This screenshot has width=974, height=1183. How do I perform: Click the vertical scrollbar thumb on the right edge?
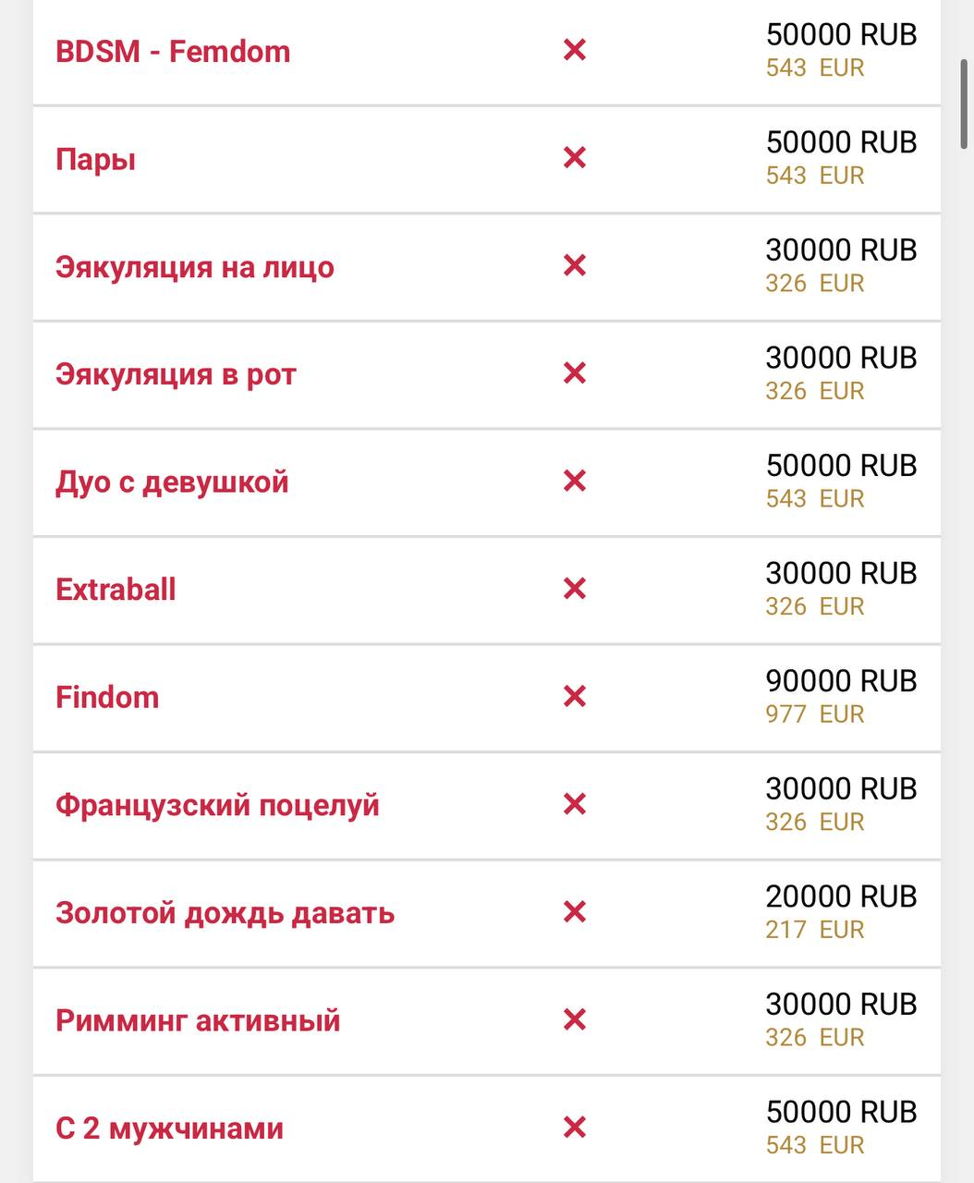[966, 103]
